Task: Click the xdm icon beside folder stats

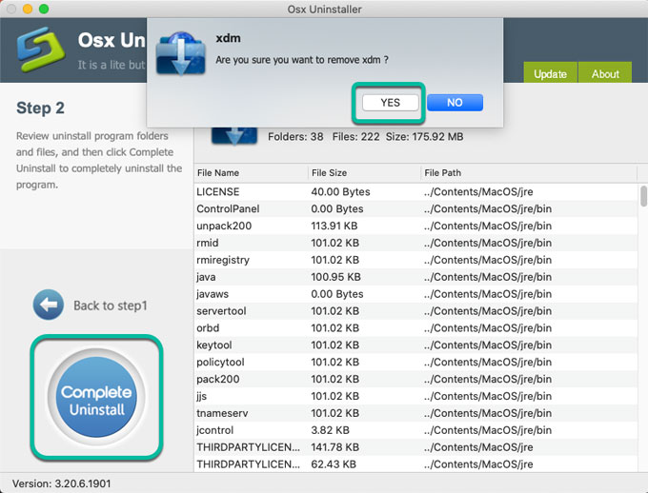Action: pos(234,135)
